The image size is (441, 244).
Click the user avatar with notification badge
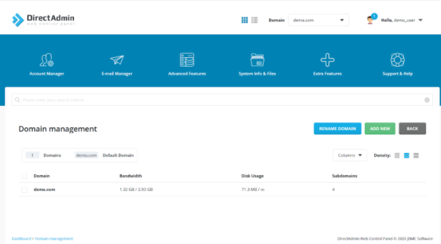pos(372,20)
